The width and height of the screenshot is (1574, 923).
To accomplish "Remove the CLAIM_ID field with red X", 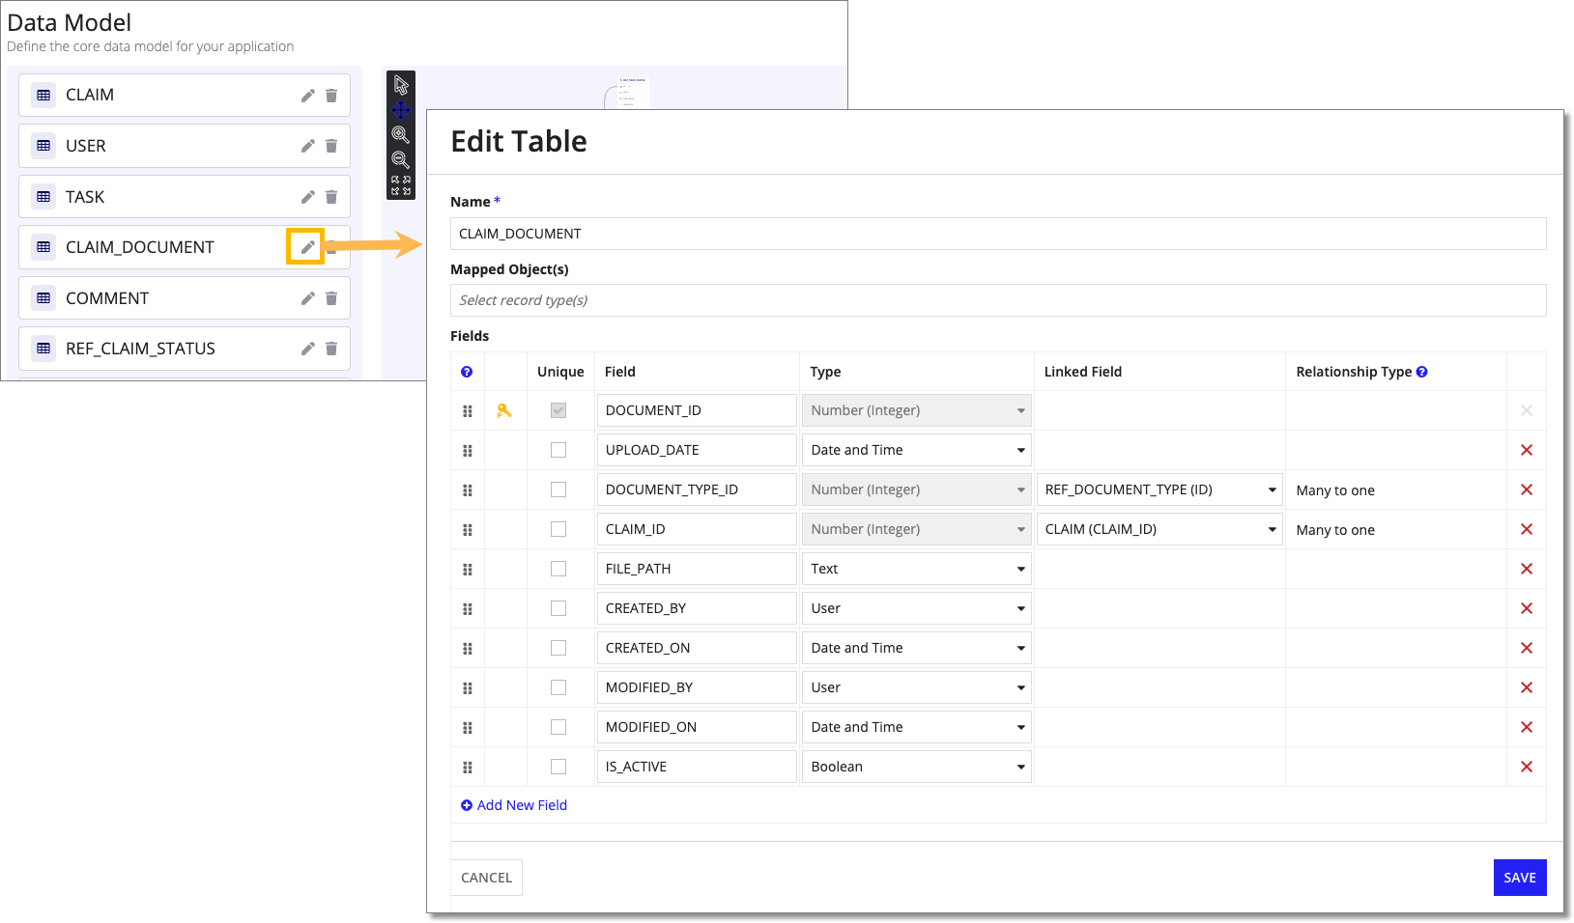I will pos(1527,529).
